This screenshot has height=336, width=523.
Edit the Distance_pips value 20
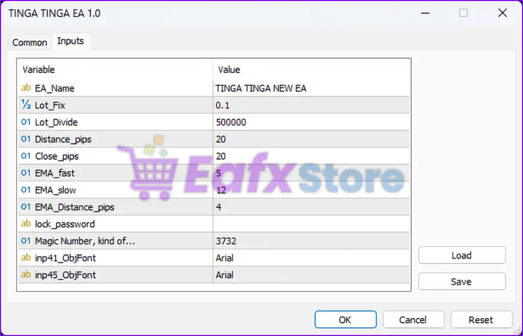(312, 139)
